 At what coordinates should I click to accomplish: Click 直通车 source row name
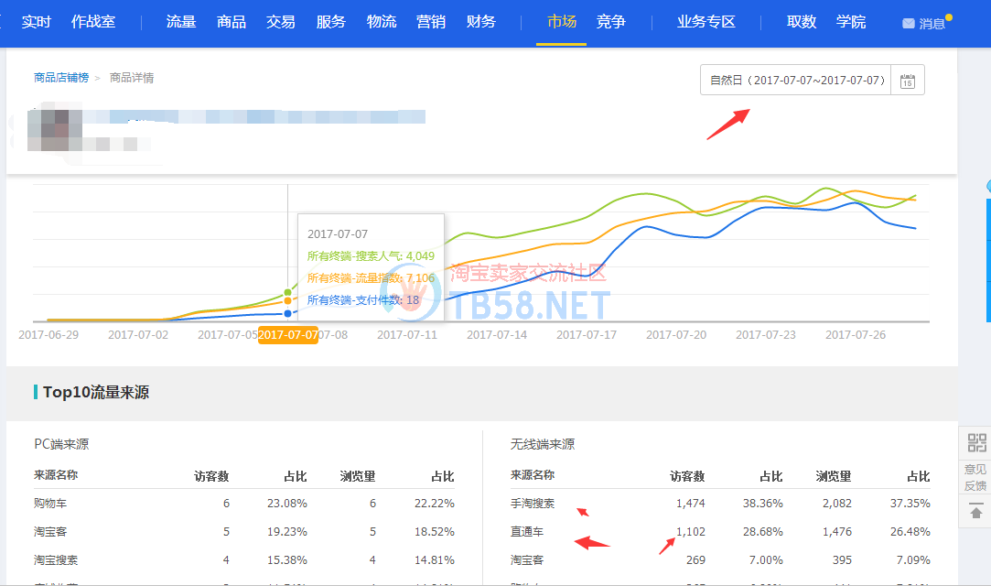tap(526, 532)
